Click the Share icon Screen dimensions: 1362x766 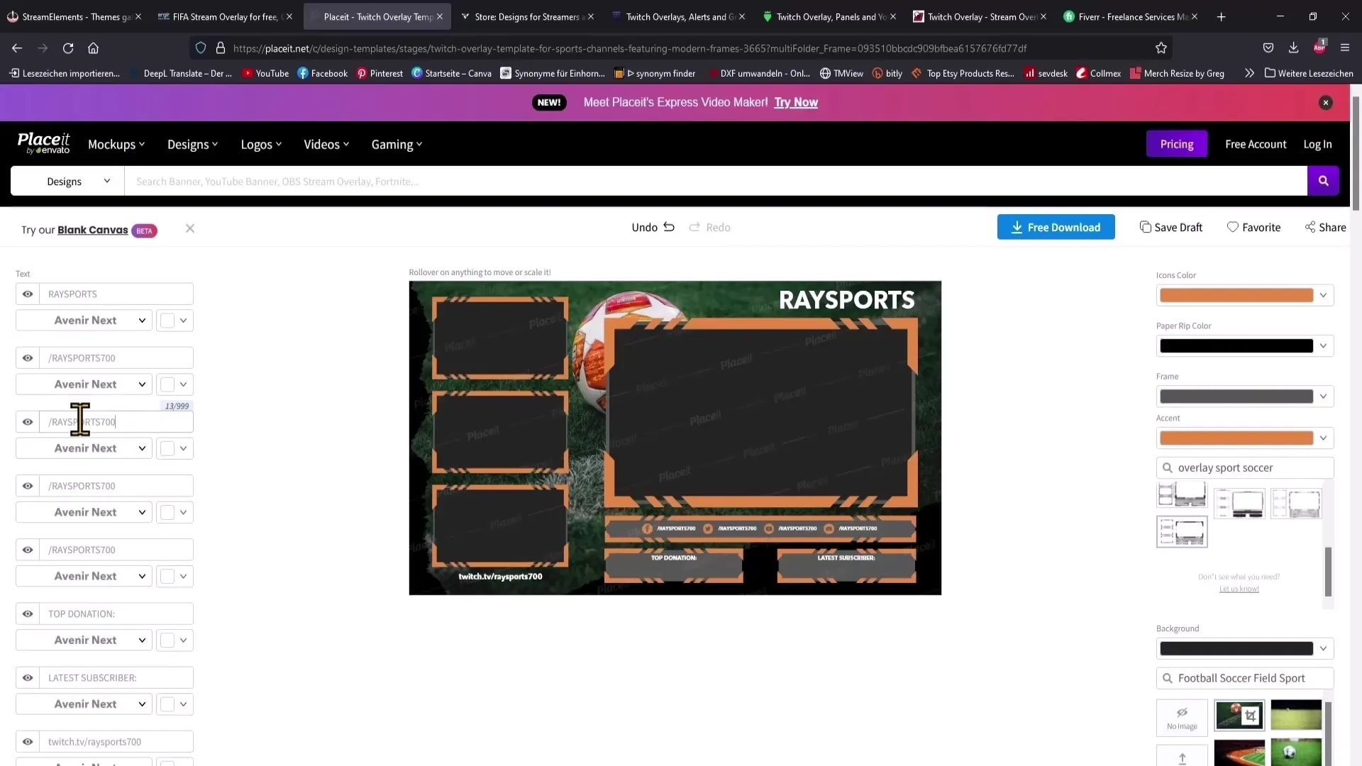tap(1310, 227)
